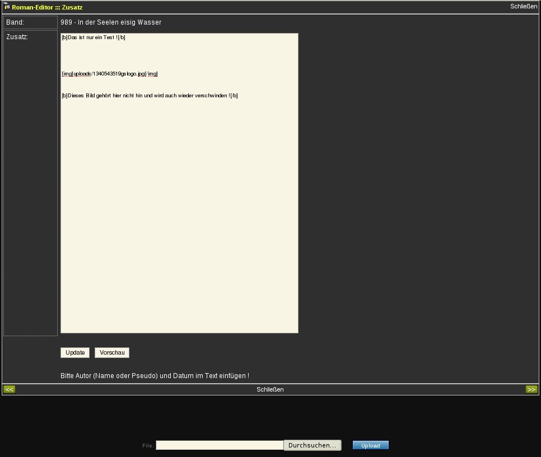Click Durchsuchen to browse for a file

[x=312, y=445]
